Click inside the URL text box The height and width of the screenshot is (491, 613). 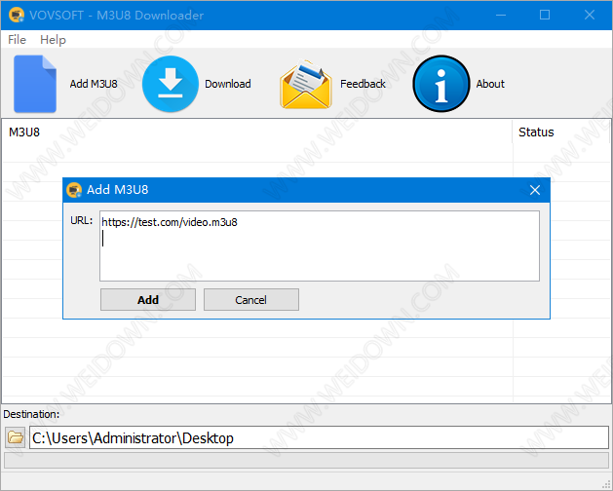[x=320, y=245]
